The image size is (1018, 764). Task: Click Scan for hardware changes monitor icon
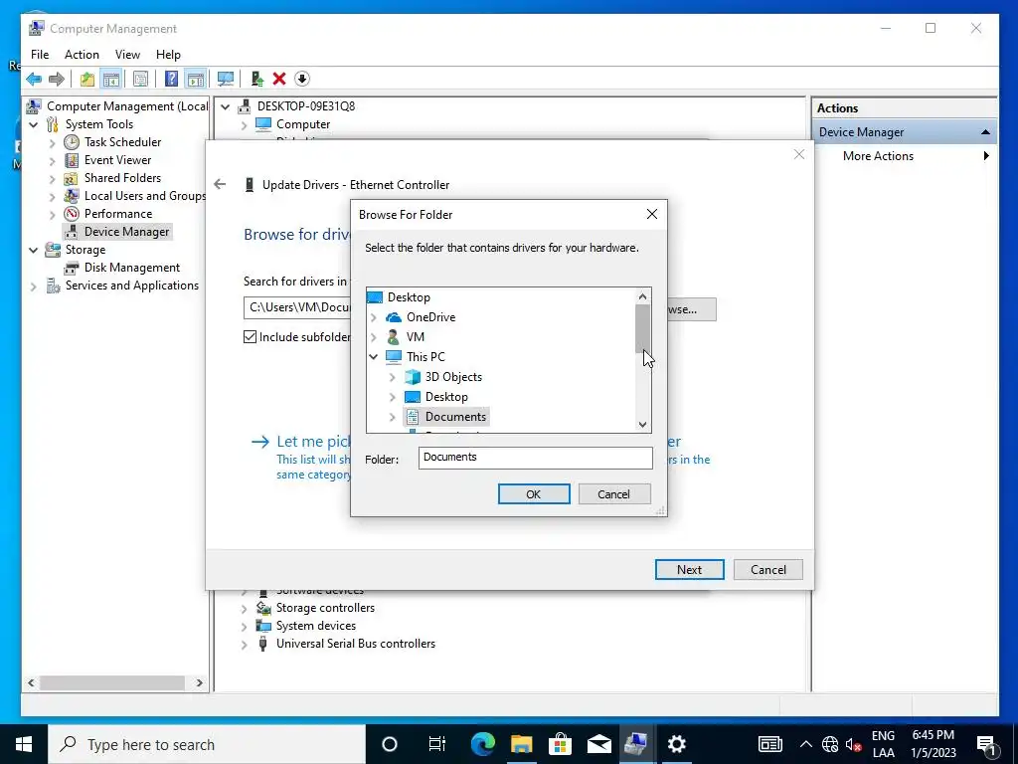click(226, 80)
